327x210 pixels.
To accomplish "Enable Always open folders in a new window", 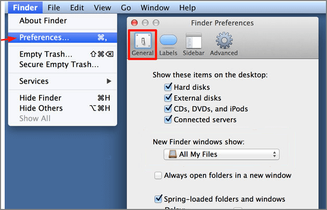I will 159,176.
